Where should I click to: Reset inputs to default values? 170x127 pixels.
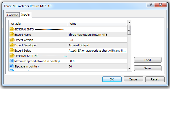coord(155,79)
